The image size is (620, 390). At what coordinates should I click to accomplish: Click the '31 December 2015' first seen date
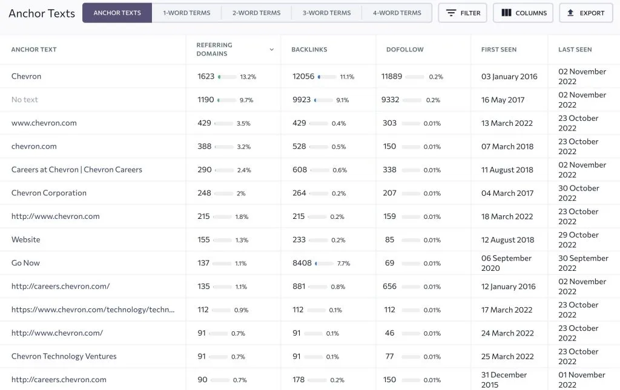pos(504,379)
